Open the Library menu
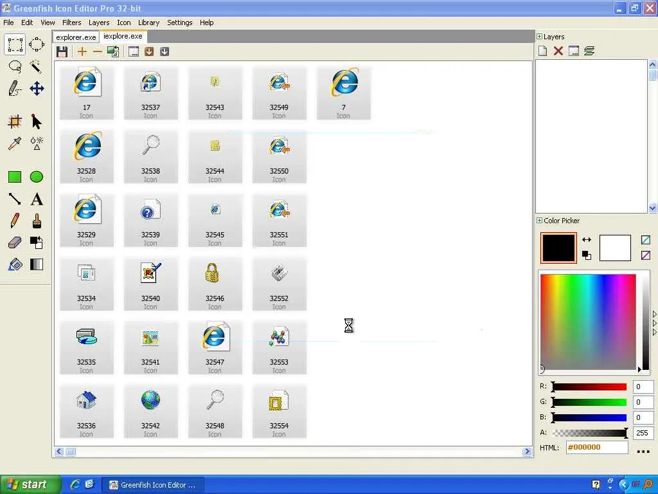The image size is (658, 494). click(148, 23)
